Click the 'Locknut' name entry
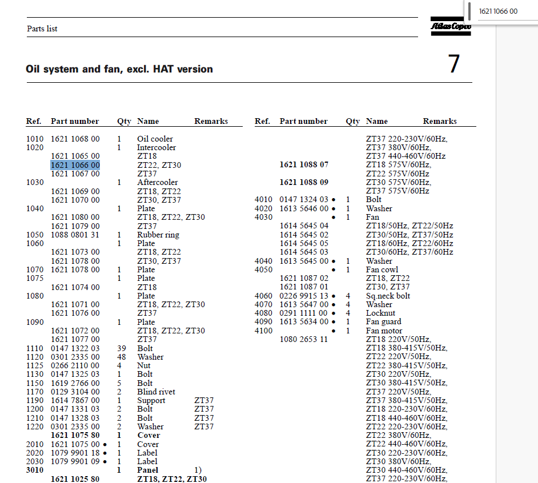 point(380,313)
